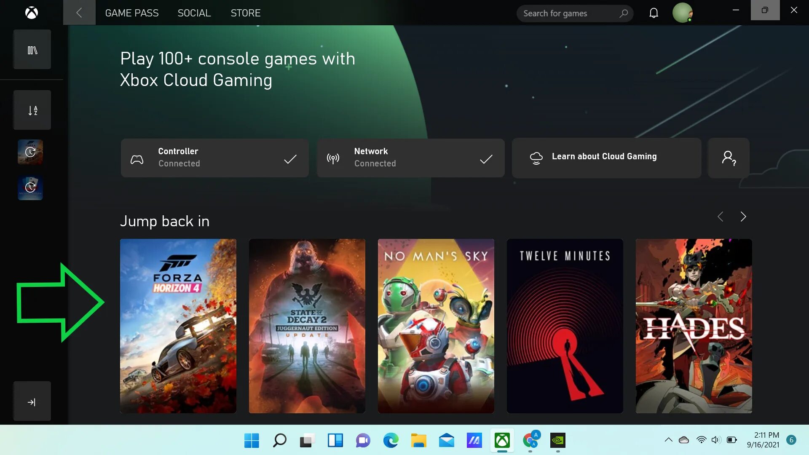Viewport: 809px width, 455px height.
Task: Click the search magnifier icon
Action: pos(624,13)
